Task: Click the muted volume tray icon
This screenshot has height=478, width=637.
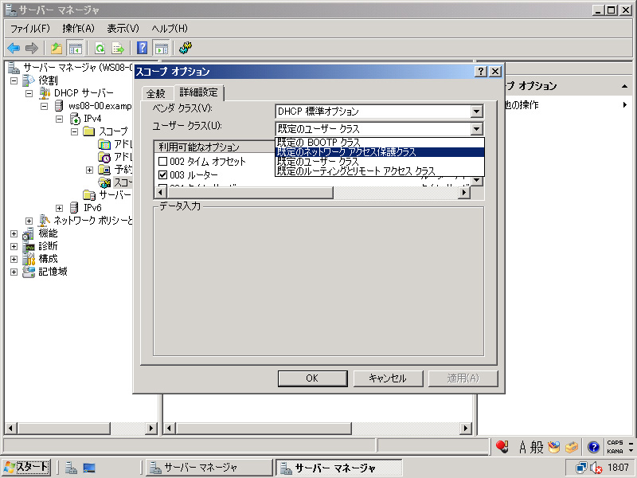Action: point(595,468)
